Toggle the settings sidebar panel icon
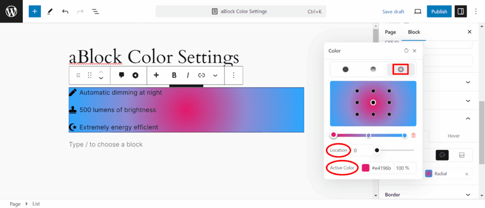 pyautogui.click(x=460, y=11)
